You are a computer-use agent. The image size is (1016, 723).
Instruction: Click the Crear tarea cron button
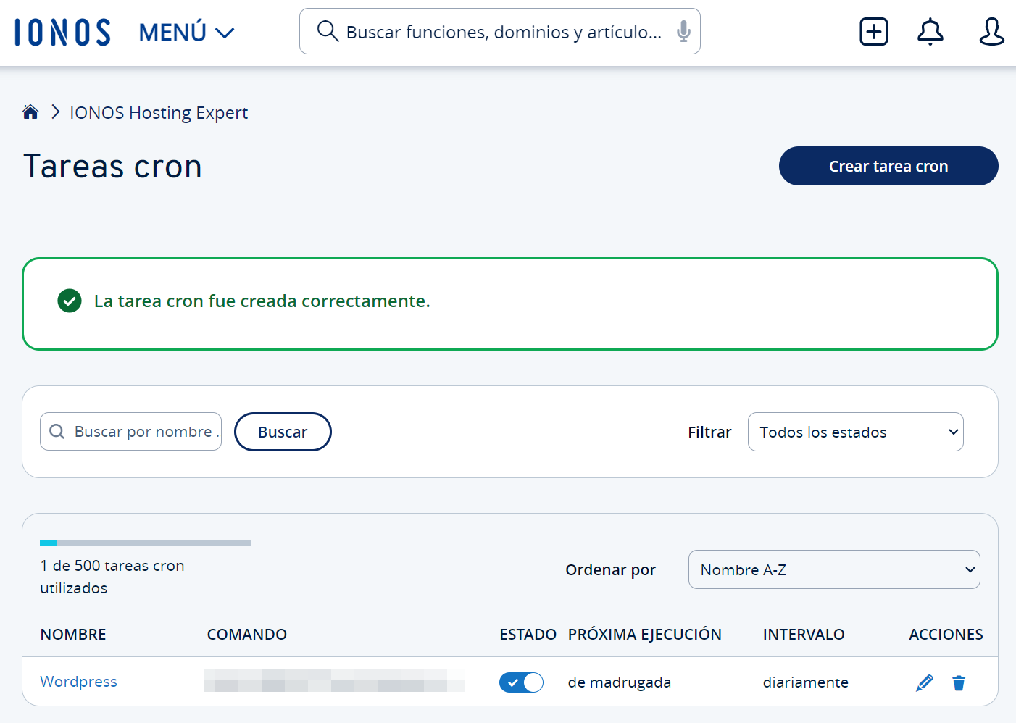(888, 166)
